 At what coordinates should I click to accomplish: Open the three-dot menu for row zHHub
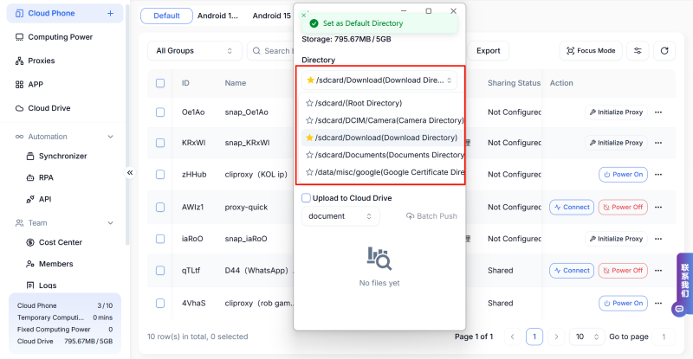click(658, 174)
